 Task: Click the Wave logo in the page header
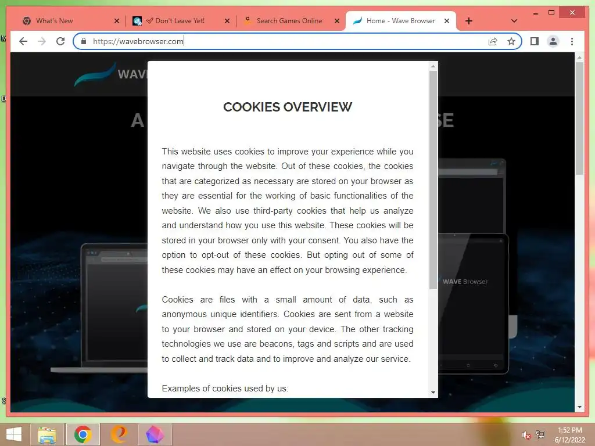pyautogui.click(x=111, y=74)
